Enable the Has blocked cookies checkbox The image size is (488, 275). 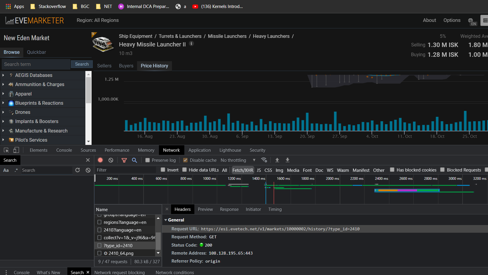point(392,170)
